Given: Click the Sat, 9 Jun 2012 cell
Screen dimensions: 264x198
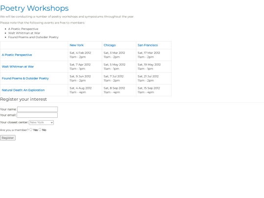Looking at the screenshot, I should (85, 78).
